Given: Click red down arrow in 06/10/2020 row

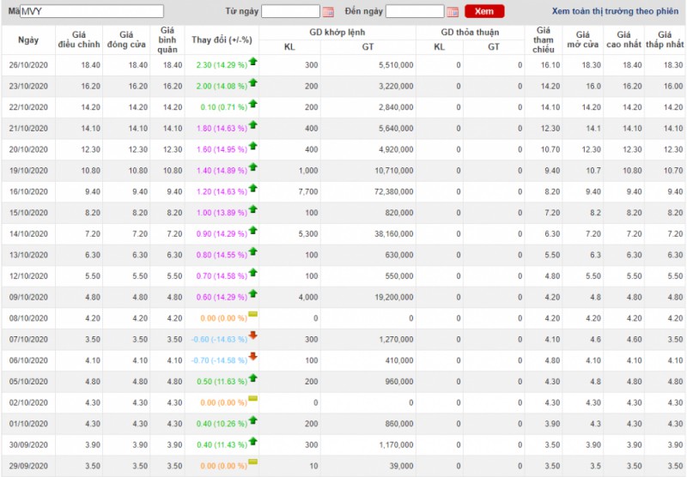Looking at the screenshot, I should pos(253,357).
